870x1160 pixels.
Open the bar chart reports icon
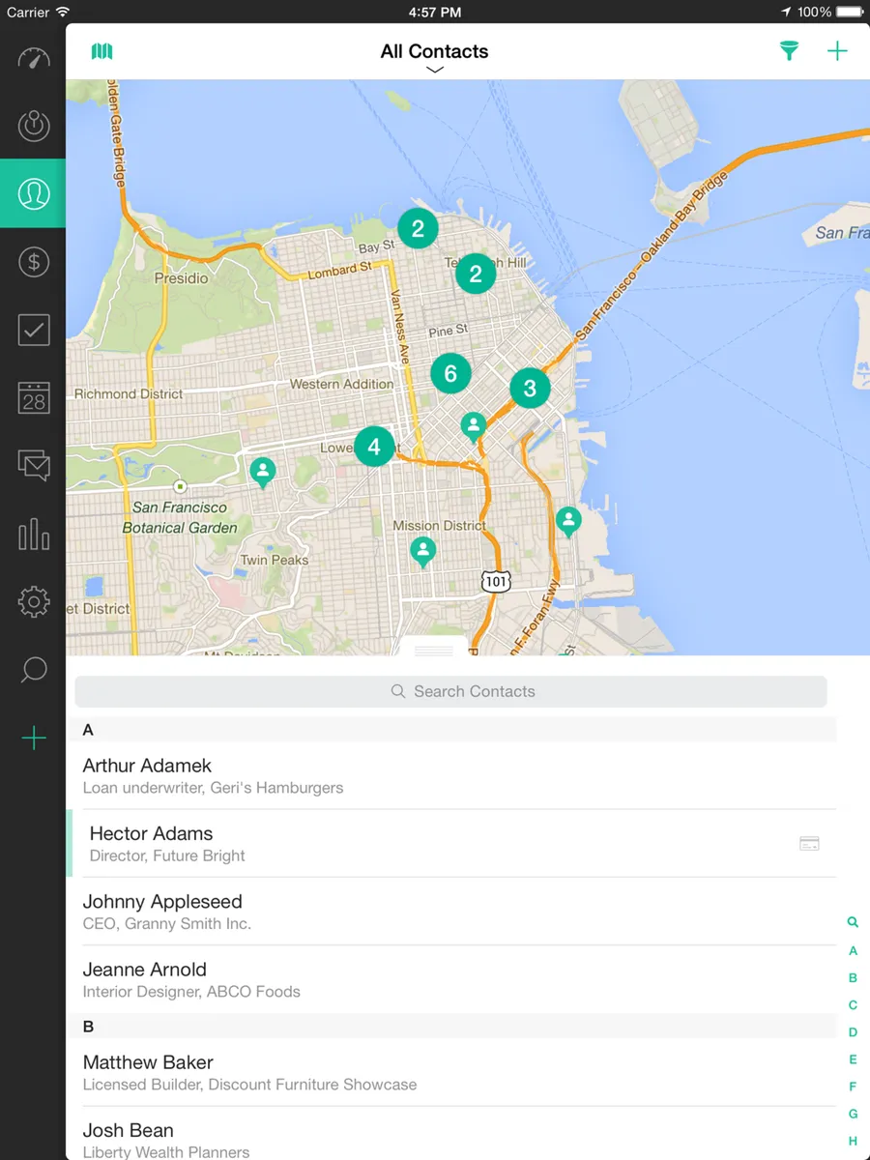pyautogui.click(x=33, y=534)
